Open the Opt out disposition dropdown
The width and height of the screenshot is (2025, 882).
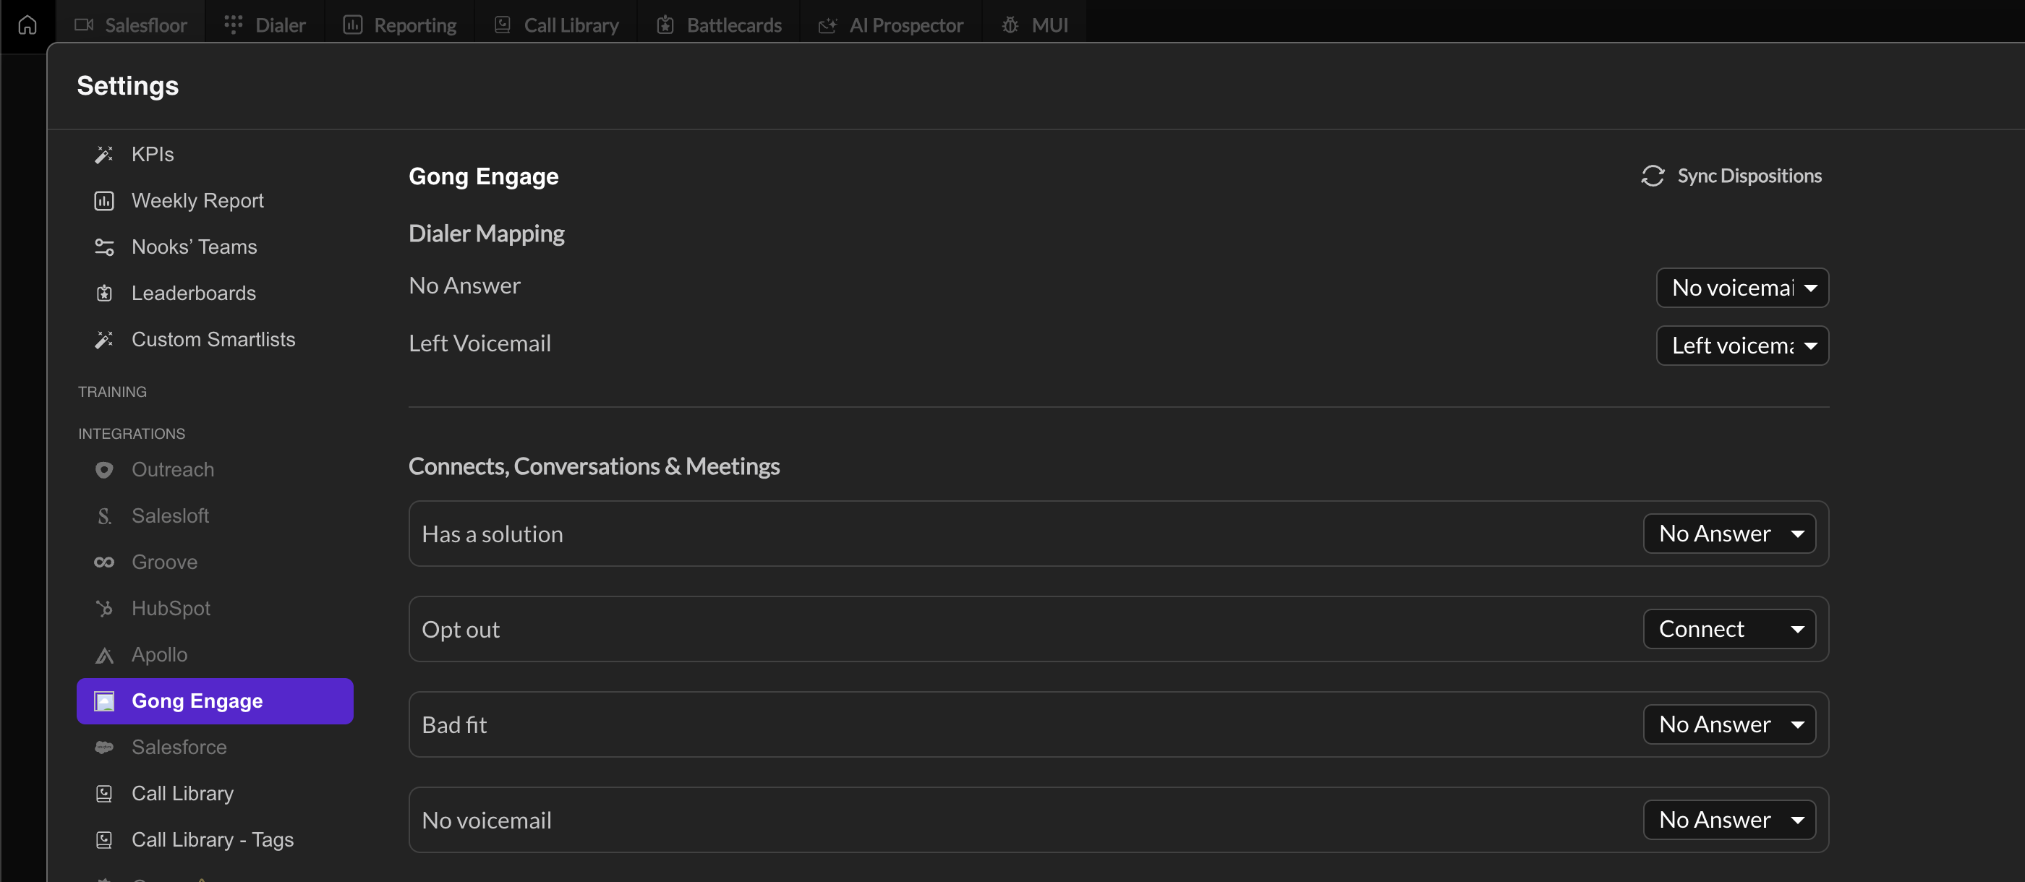tap(1729, 629)
